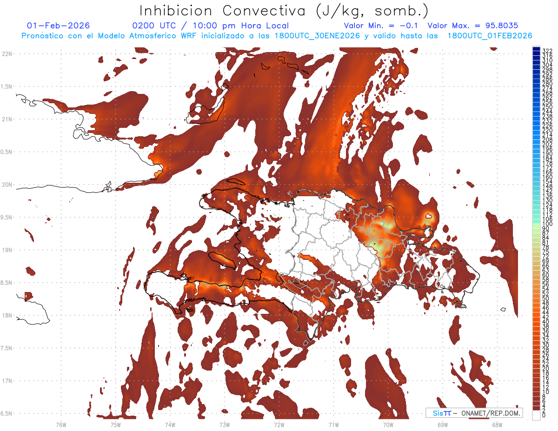The width and height of the screenshot is (558, 431).
Task: Click the '19N' latitude label
Action: (7, 250)
